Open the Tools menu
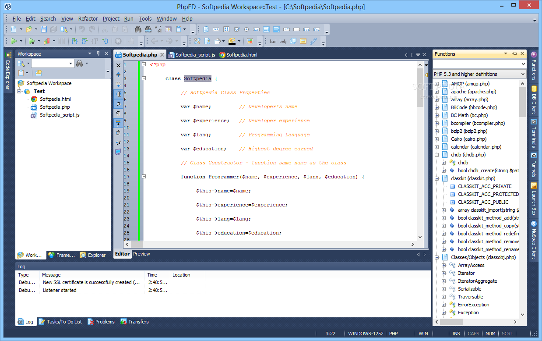This screenshot has height=341, width=542. coord(145,18)
